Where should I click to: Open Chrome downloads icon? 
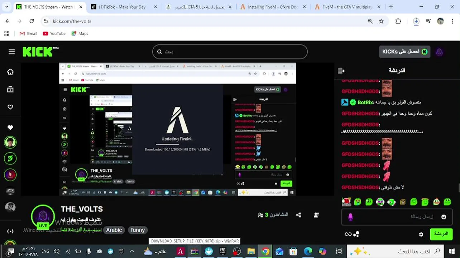pyautogui.click(x=416, y=21)
